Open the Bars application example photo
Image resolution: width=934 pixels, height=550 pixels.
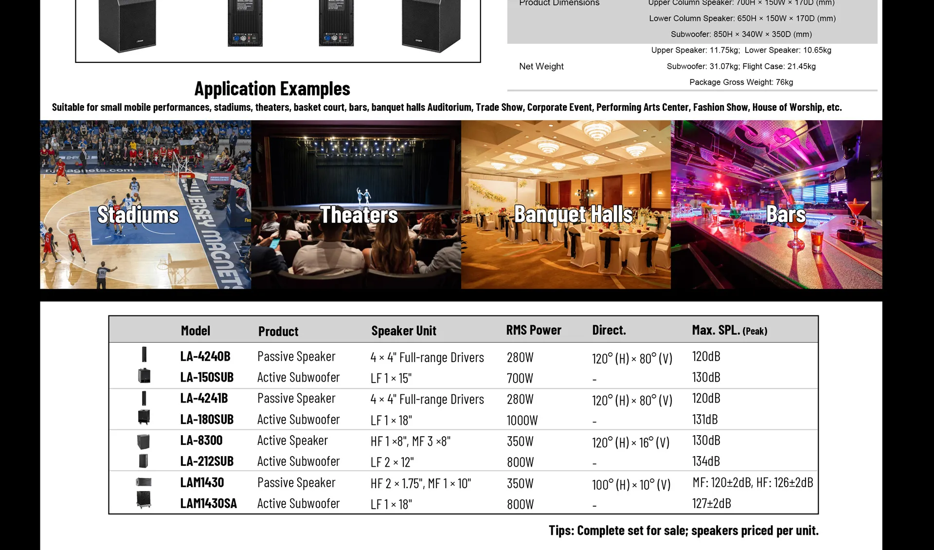point(777,204)
